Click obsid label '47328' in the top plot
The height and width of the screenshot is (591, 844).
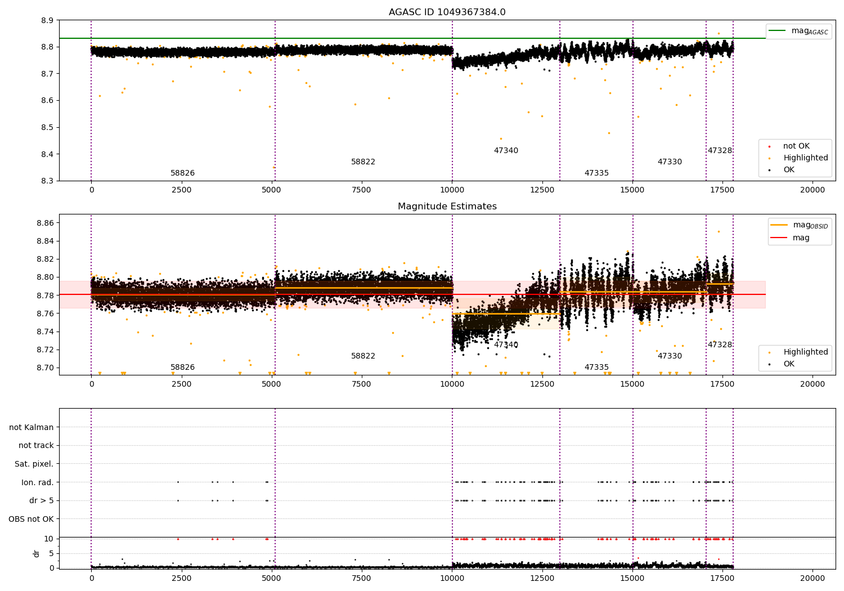tap(720, 151)
